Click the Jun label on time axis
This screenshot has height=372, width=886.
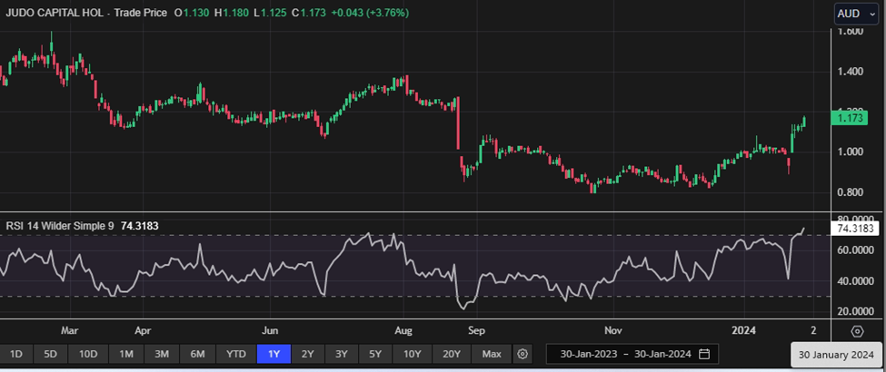click(x=271, y=329)
